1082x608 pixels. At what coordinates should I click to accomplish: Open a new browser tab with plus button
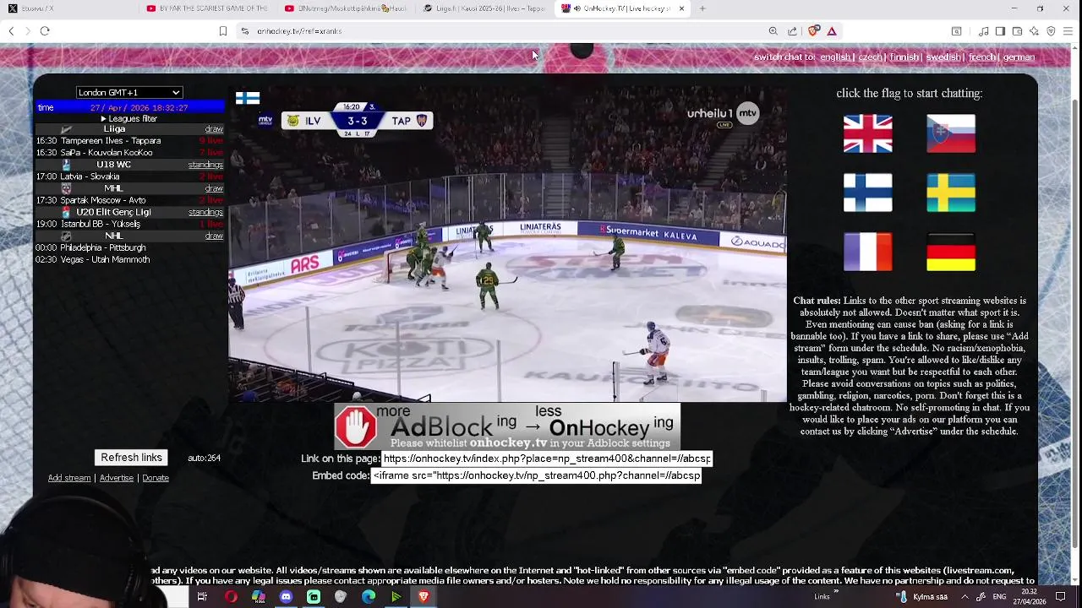[702, 8]
